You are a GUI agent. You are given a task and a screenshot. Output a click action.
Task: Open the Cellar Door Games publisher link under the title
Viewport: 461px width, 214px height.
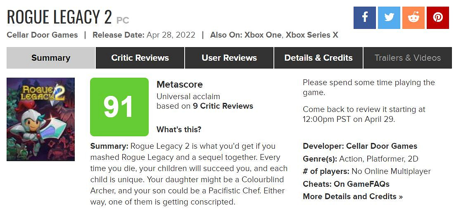(42, 35)
